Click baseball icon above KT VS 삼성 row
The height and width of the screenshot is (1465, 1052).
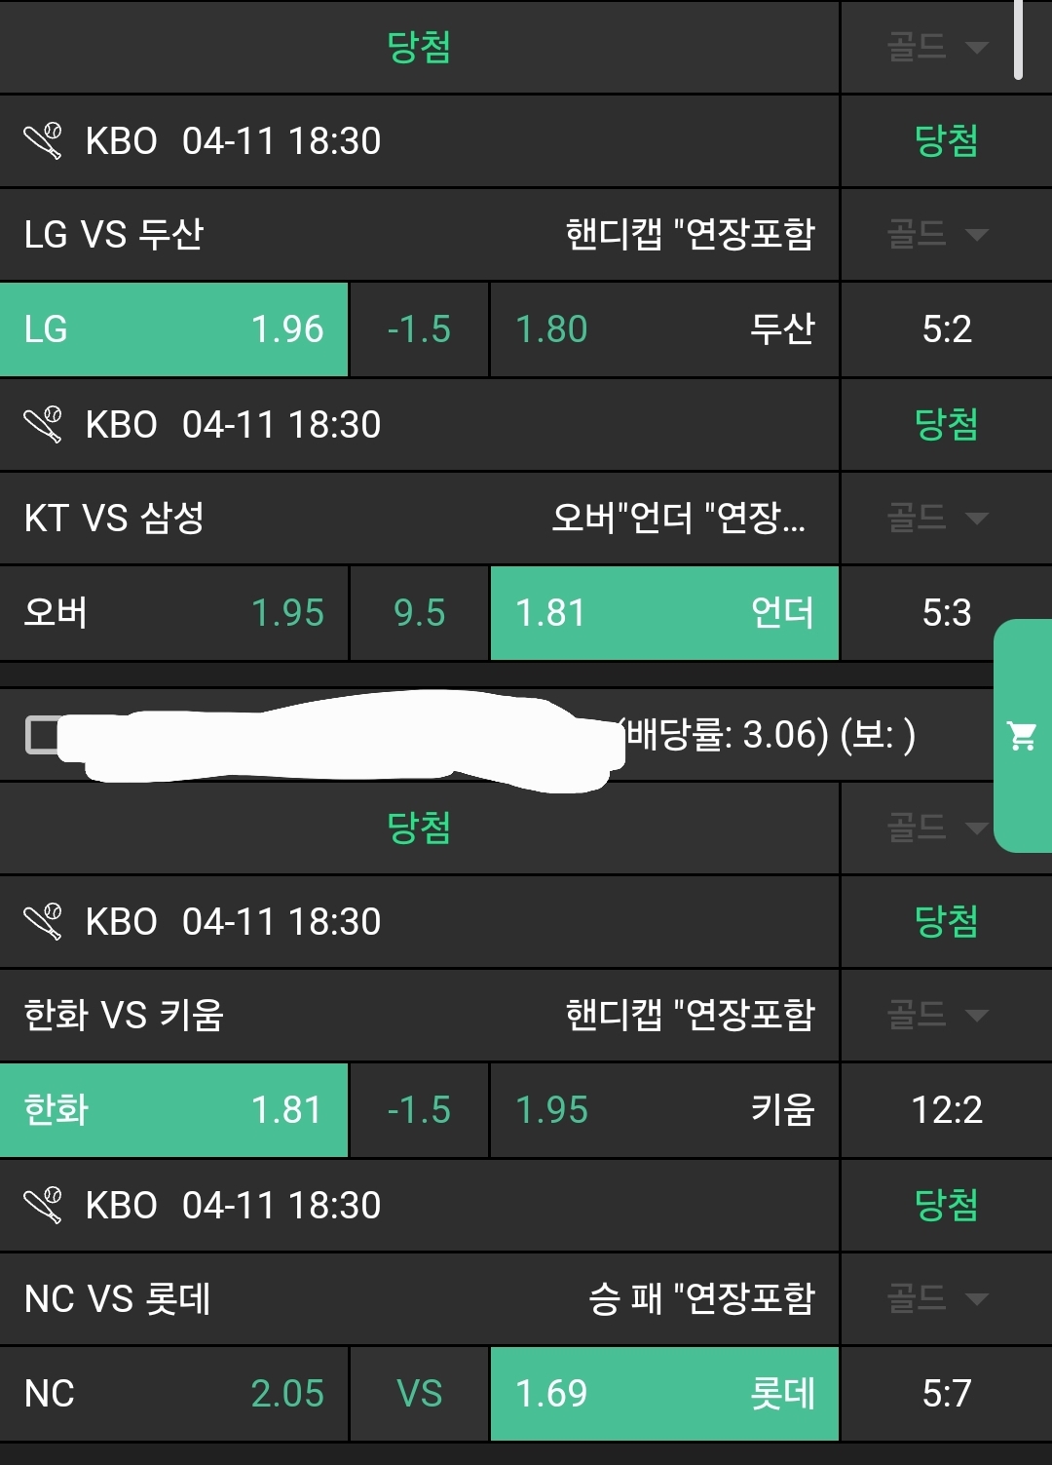[43, 425]
